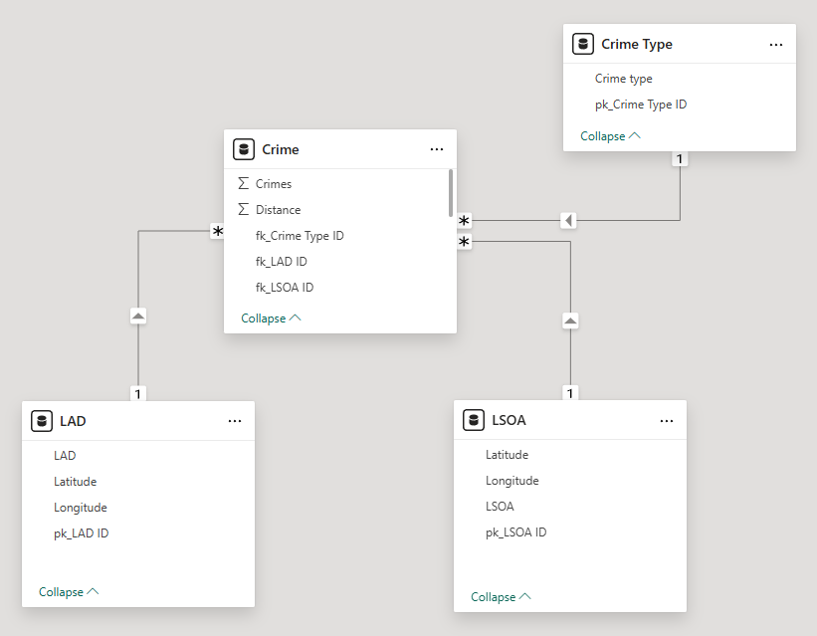Open the LAD table more options
This screenshot has width=817, height=636.
click(234, 421)
